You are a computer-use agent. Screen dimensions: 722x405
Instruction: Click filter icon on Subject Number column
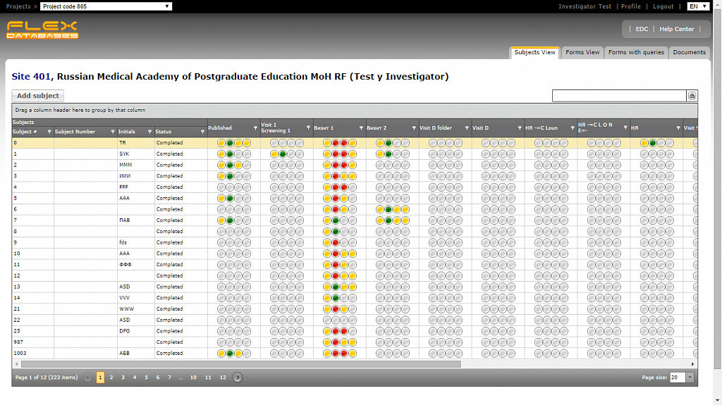coord(113,132)
